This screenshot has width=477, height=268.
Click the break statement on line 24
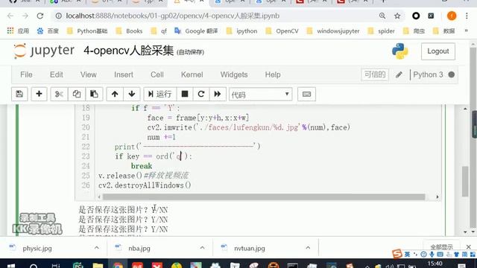click(142, 166)
